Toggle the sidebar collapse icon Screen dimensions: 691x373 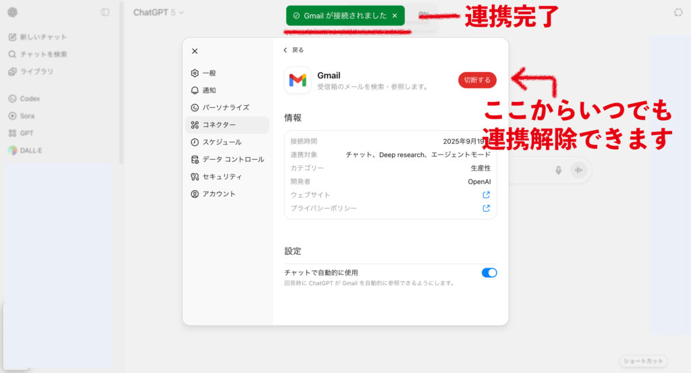click(105, 12)
